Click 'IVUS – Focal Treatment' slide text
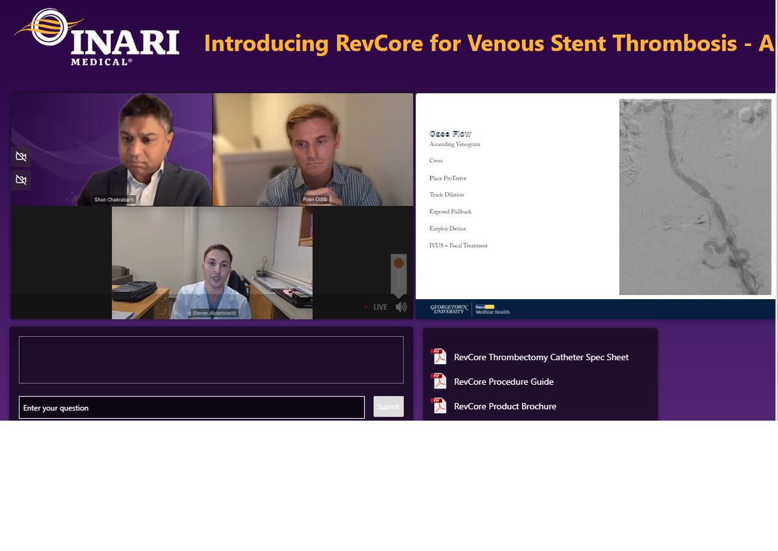The image size is (778, 551). pyautogui.click(x=458, y=245)
